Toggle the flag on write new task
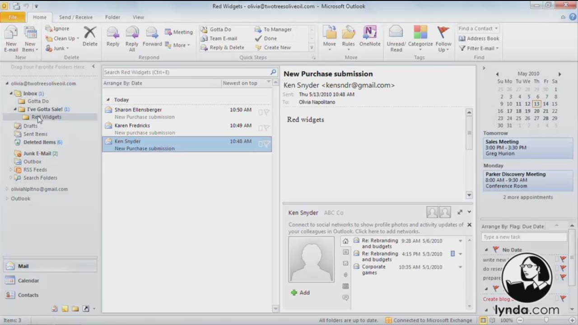 [x=563, y=259]
